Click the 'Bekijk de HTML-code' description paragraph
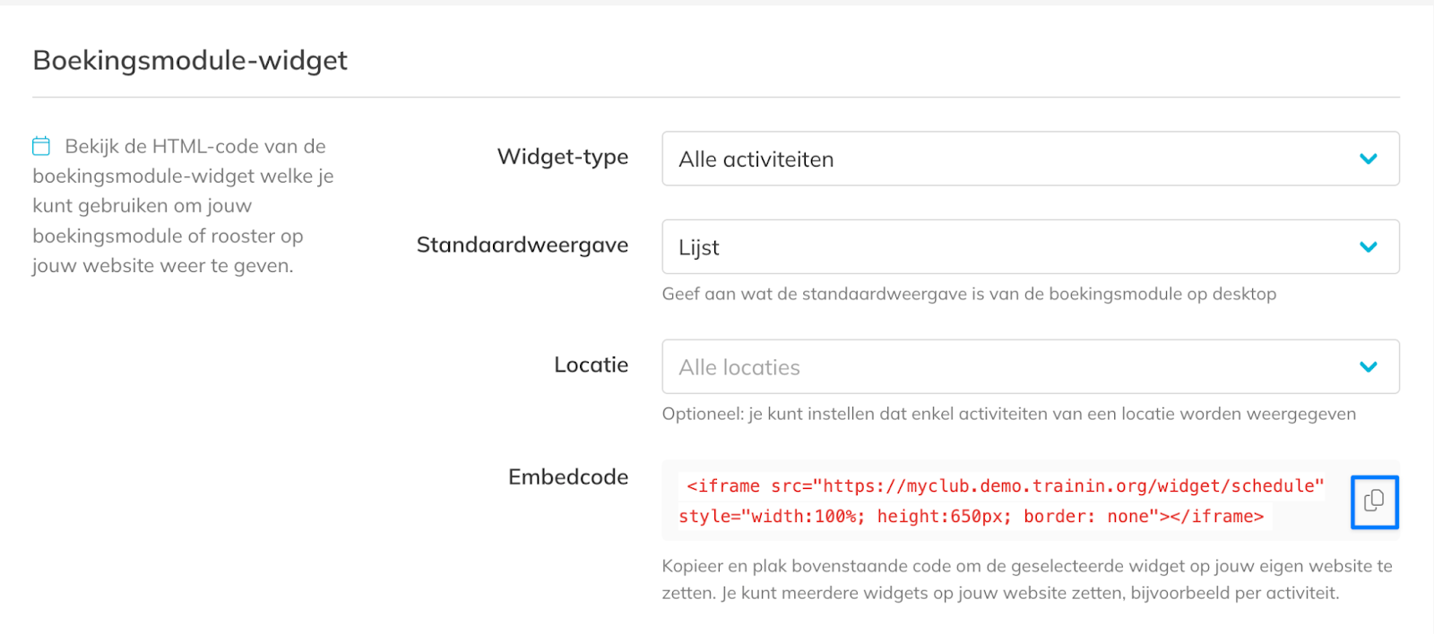This screenshot has width=1434, height=634. tap(183, 206)
